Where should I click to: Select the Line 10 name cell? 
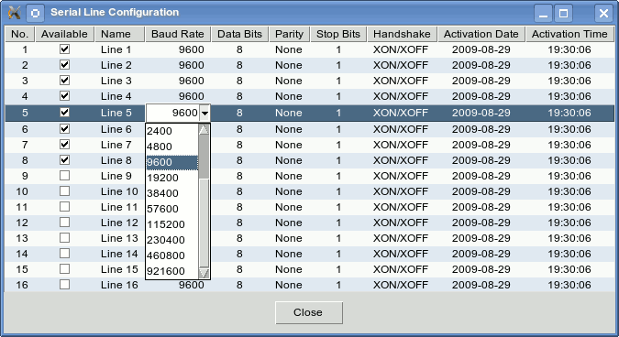tap(119, 191)
